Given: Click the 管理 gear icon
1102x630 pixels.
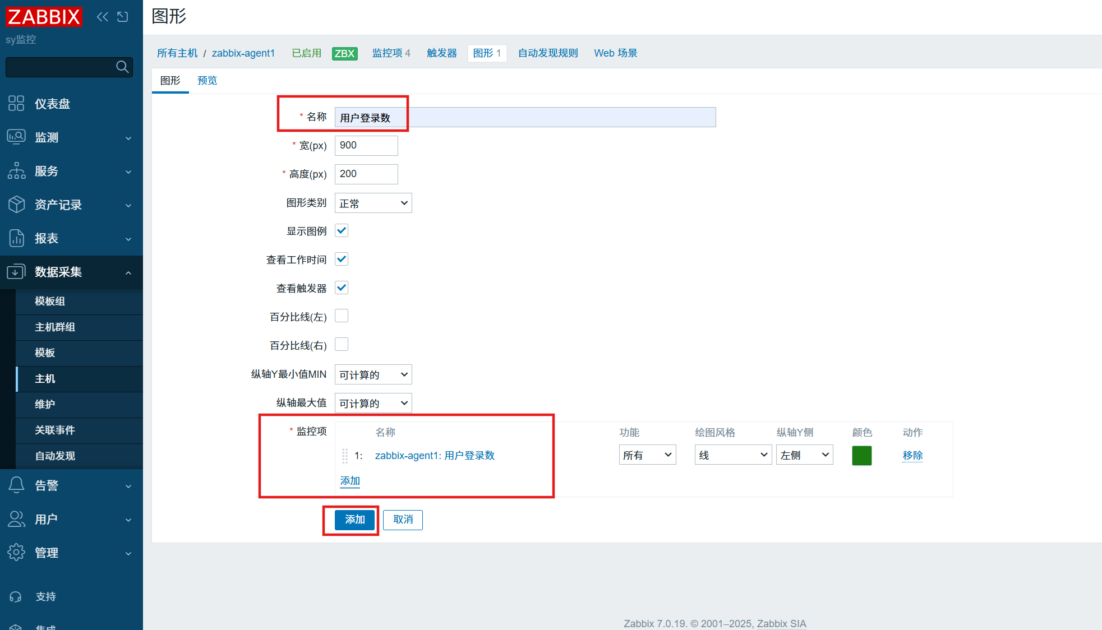Looking at the screenshot, I should tap(16, 553).
